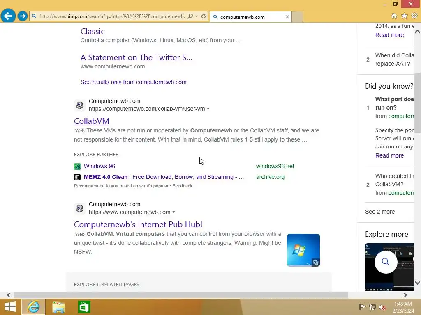Viewport: 421px width, 315px height.
Task: Click the Windows 96 favicon icon
Action: tap(77, 167)
